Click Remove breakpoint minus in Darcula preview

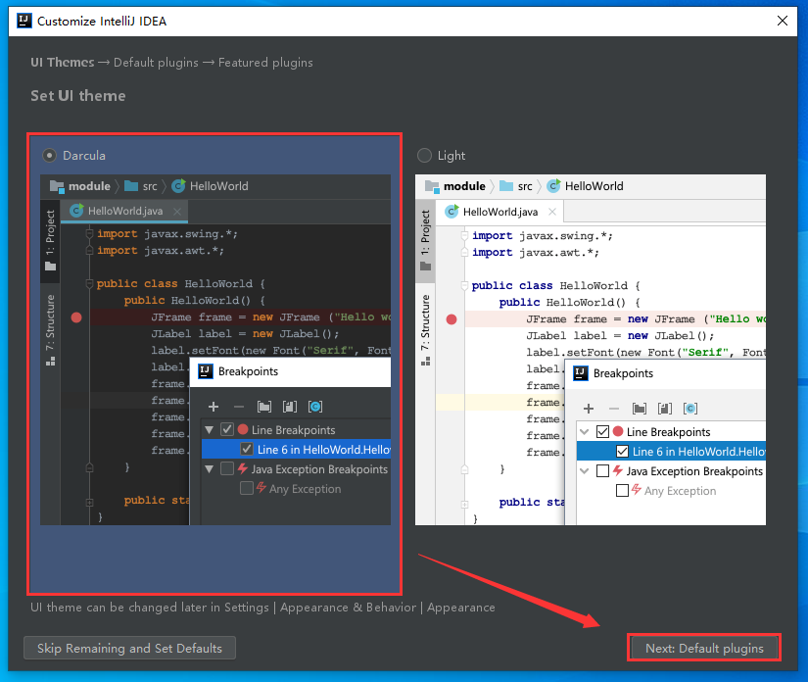239,407
